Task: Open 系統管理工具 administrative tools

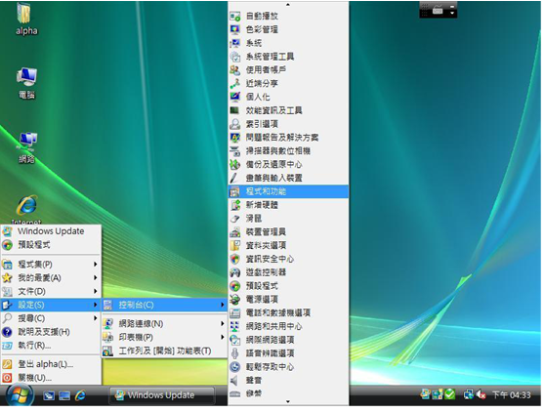Action: click(288, 57)
